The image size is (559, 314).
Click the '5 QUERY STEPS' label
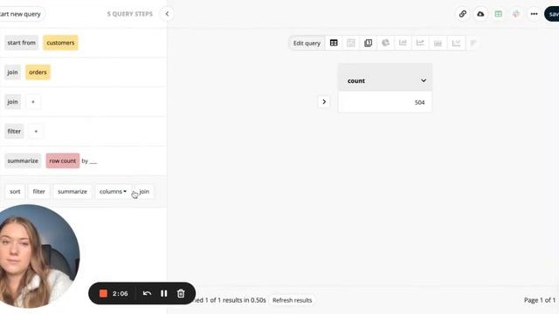130,14
